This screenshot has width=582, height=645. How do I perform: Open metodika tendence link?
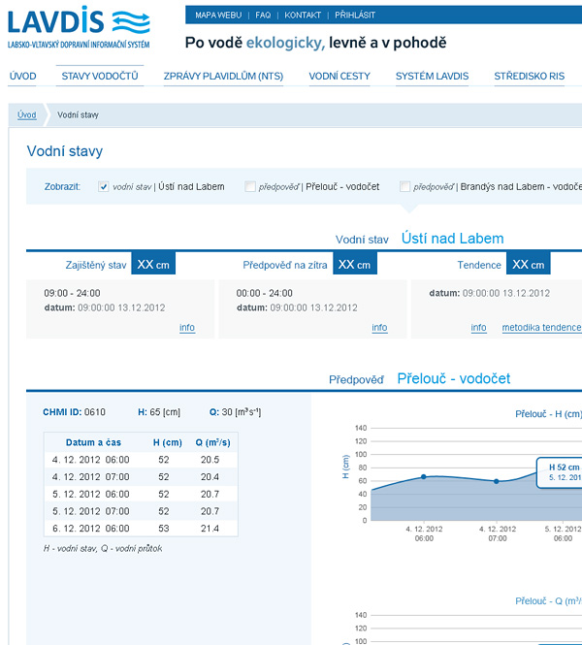coord(541,328)
